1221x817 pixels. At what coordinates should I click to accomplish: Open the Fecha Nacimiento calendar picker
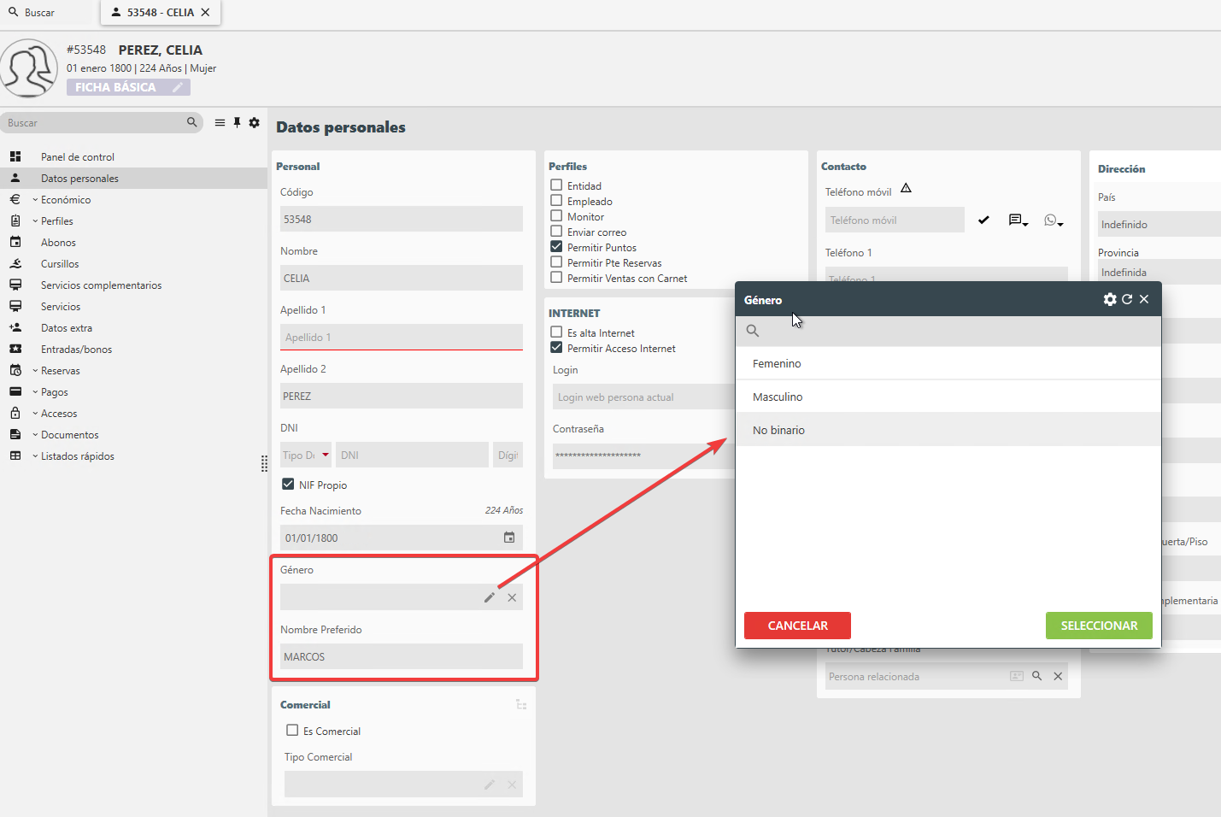click(509, 538)
